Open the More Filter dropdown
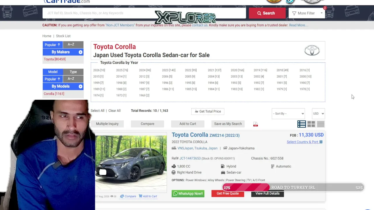374x210 pixels. 307,13
